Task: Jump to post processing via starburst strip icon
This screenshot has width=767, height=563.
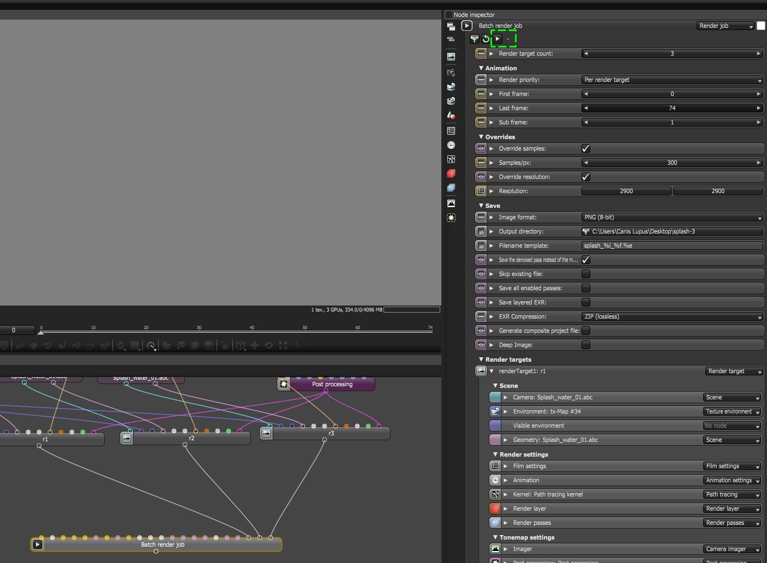Action: point(451,218)
